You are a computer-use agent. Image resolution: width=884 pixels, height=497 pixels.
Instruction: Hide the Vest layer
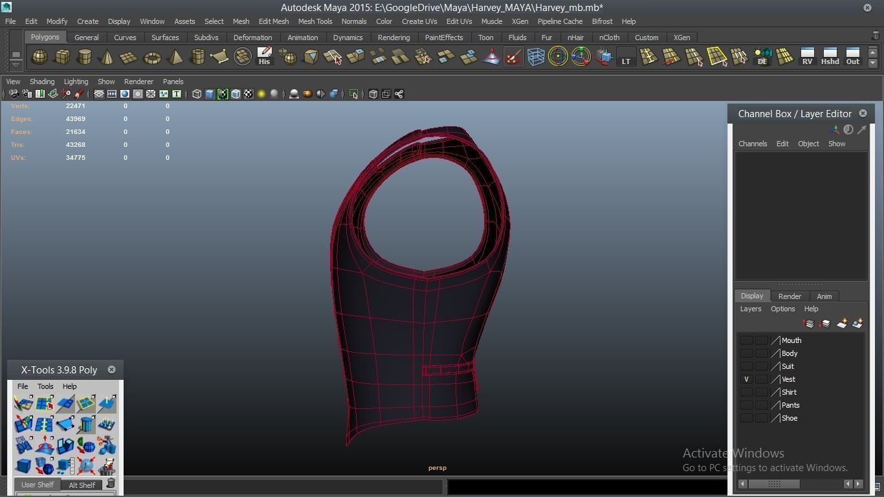click(746, 379)
